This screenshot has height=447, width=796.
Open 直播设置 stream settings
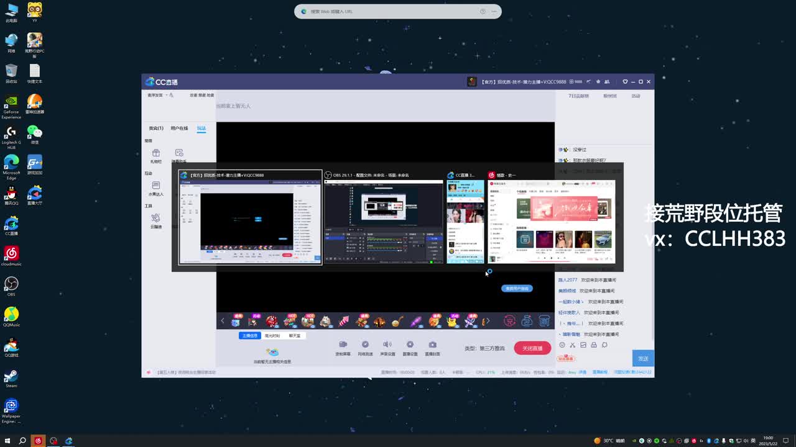pos(410,345)
